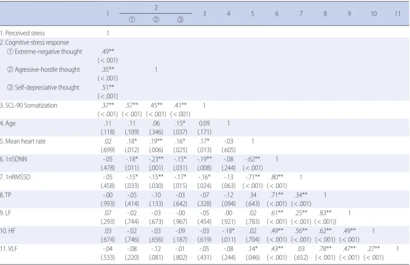
Task: Click the "(.605)" p-value
Action: click(x=228, y=150)
